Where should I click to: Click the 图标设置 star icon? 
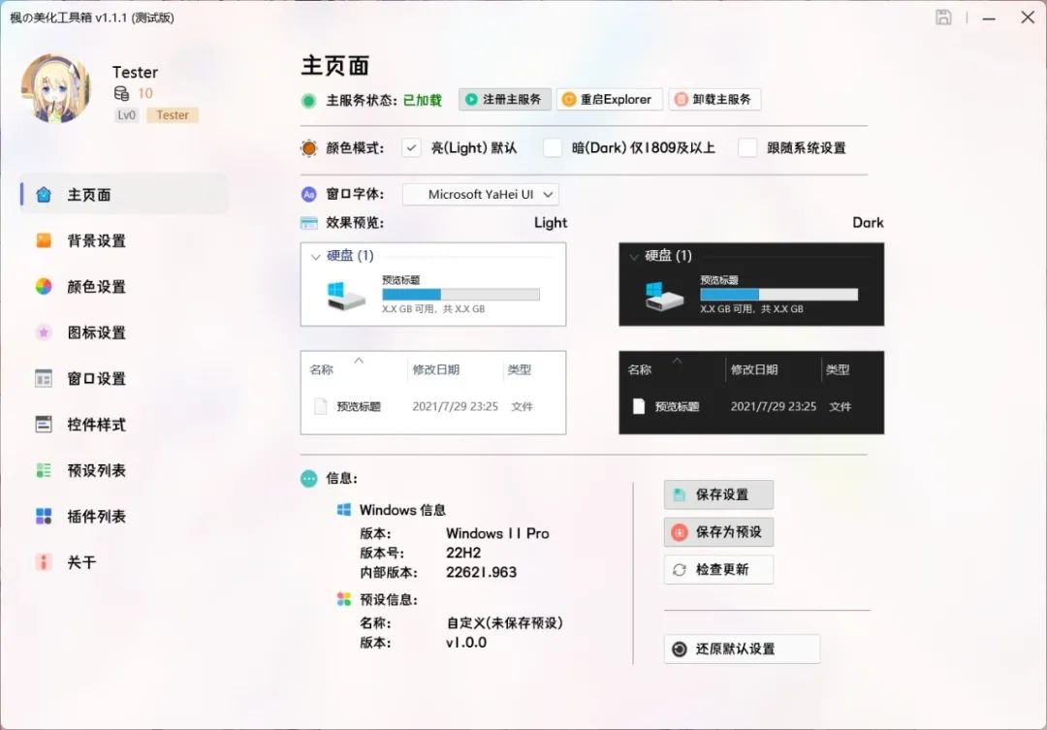[x=44, y=333]
